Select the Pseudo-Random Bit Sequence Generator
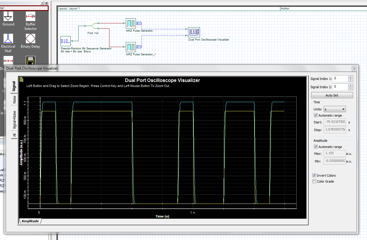This screenshot has width=367, height=240. coord(65,41)
